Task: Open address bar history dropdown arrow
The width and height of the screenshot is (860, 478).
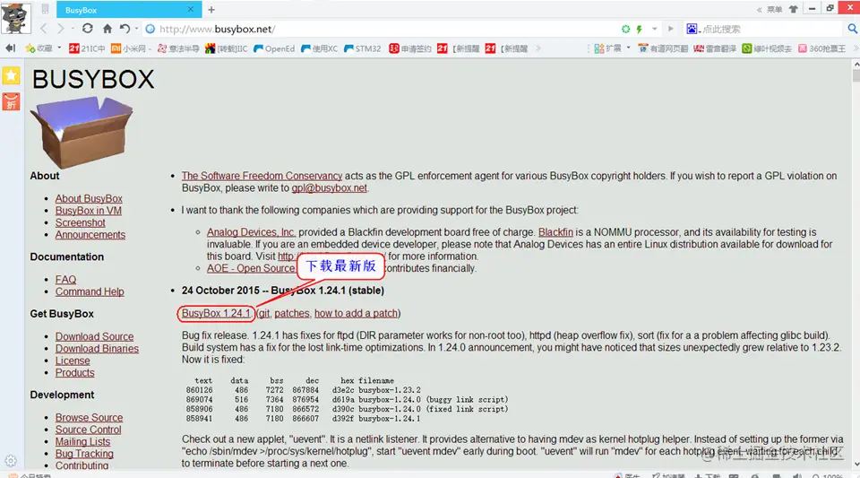Action: coord(654,29)
